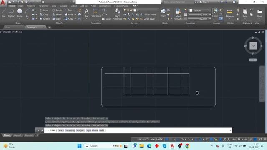Click the Scale tool
Image resolution: width=267 pixels, height=150 pixels.
click(x=57, y=19)
